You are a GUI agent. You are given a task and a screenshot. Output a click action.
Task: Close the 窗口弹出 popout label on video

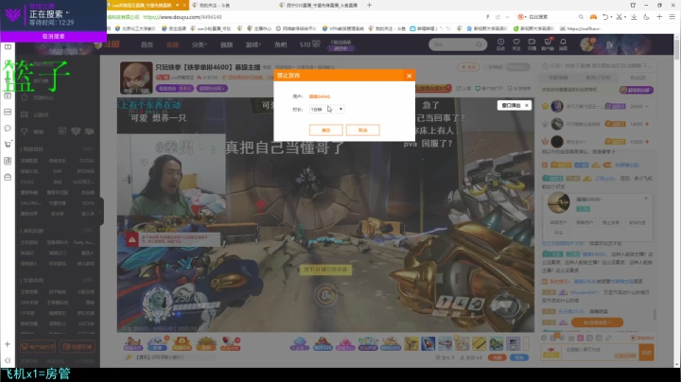tap(527, 106)
